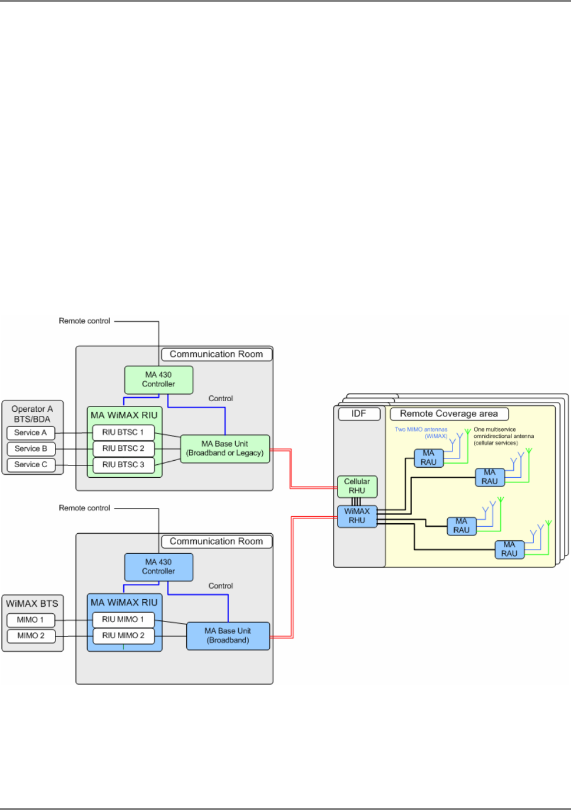The image size is (571, 810).
Task: Select the RIU BTSC 3 box
Action: click(124, 465)
